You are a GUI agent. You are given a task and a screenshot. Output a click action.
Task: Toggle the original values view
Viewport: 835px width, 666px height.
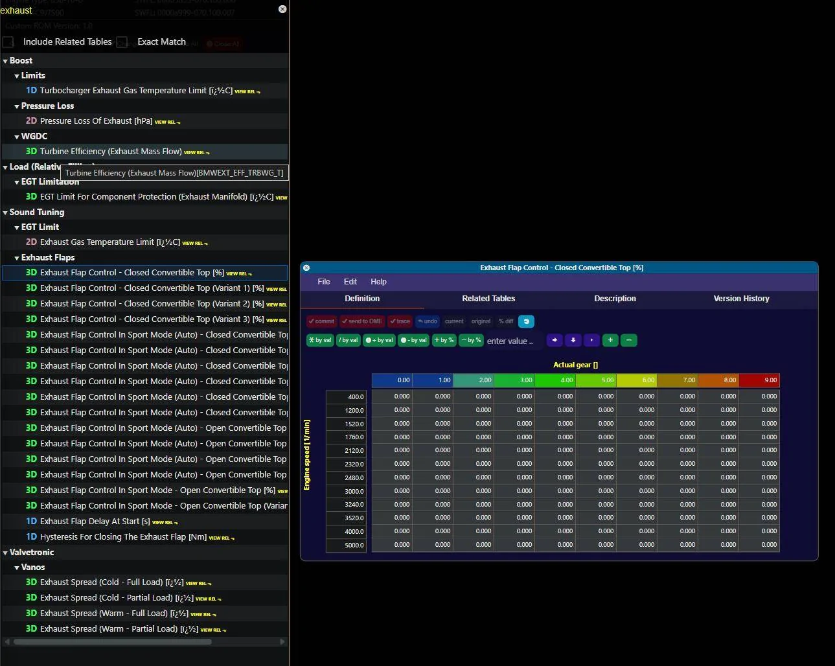[481, 321]
